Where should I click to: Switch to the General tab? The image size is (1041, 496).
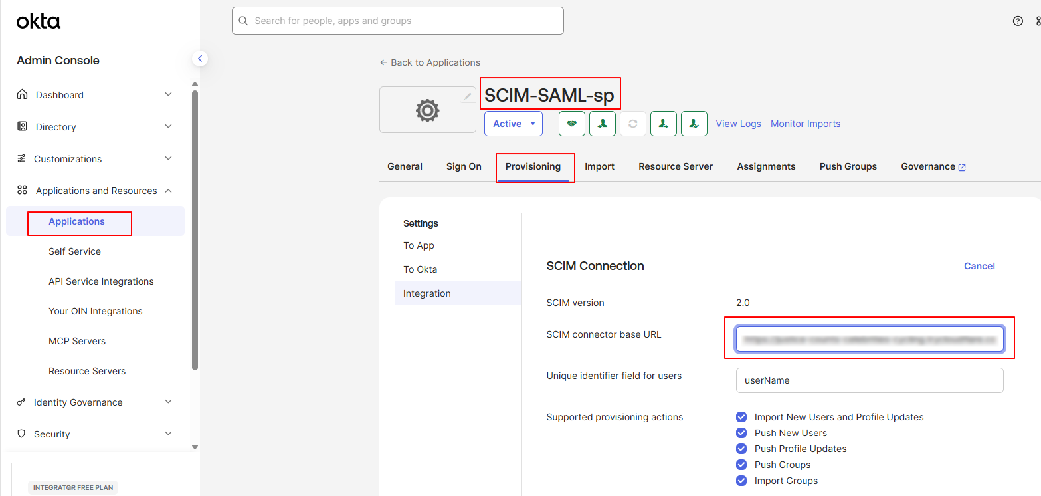[405, 166]
